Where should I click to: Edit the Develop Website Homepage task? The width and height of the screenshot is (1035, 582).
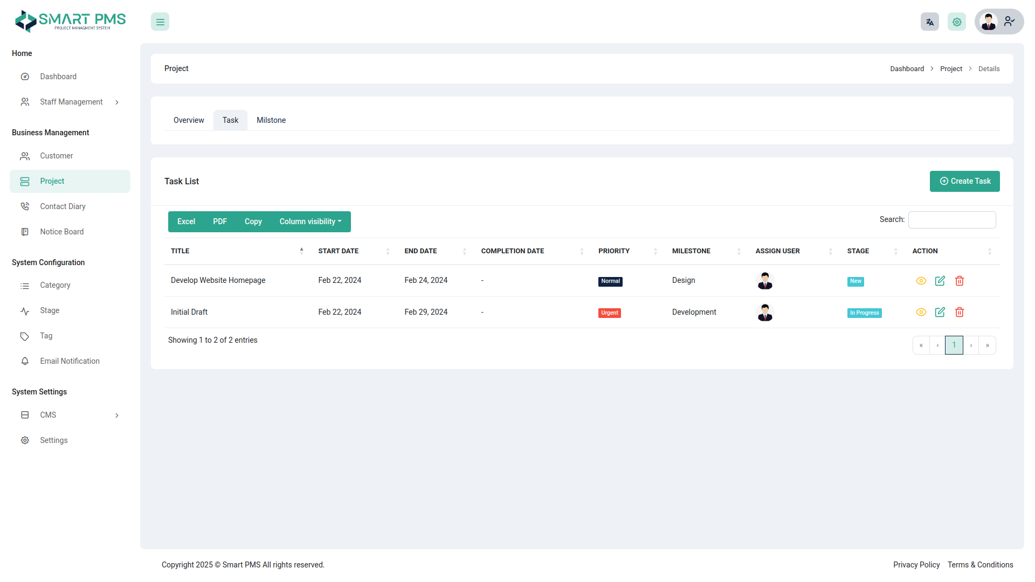(x=940, y=281)
